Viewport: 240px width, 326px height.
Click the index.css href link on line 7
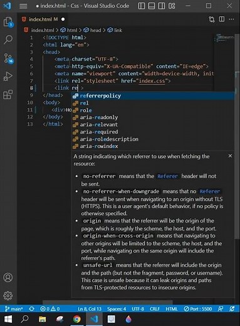point(152,81)
